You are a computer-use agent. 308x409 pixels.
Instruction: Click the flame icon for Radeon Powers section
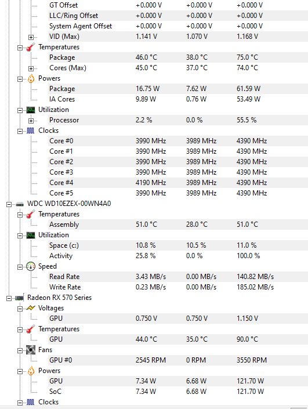[x=31, y=371]
